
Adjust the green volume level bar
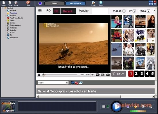[138, 111]
